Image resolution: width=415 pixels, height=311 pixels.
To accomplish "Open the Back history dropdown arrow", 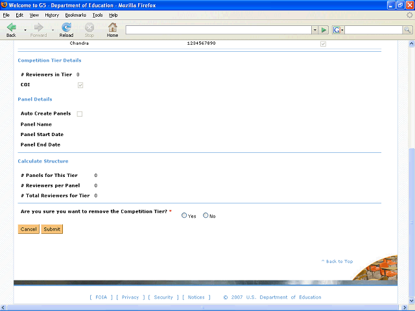I will pos(25,30).
